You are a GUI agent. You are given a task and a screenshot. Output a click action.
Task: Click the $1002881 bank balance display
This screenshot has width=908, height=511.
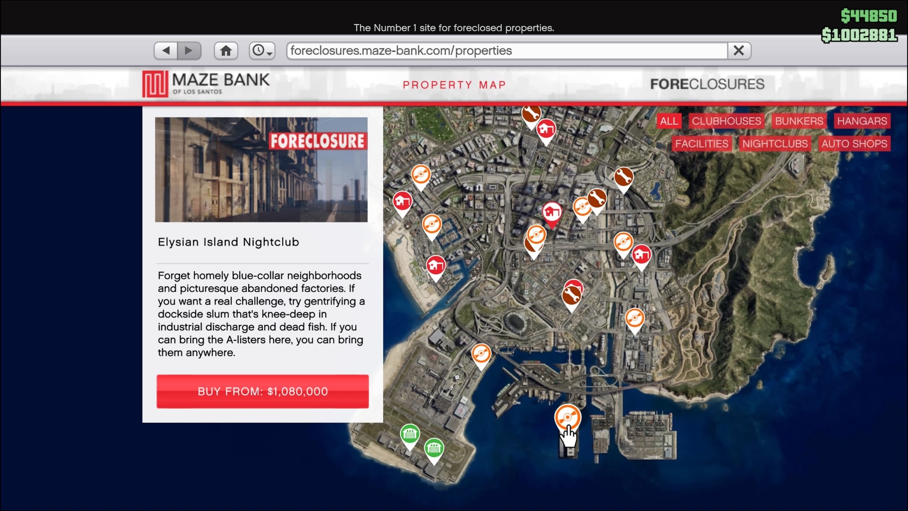coord(859,35)
